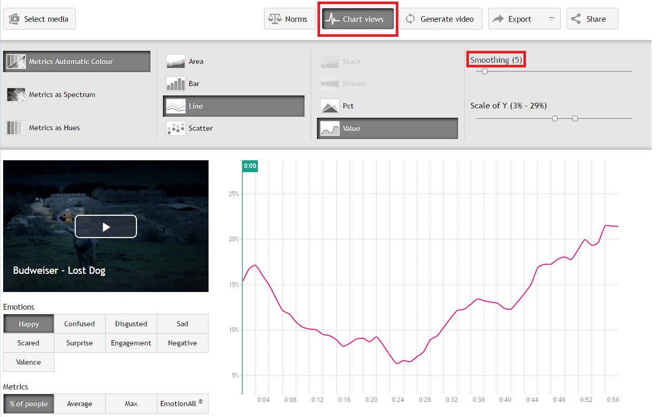Select the EmotionAll metric
This screenshot has width=663, height=417.
[x=182, y=404]
